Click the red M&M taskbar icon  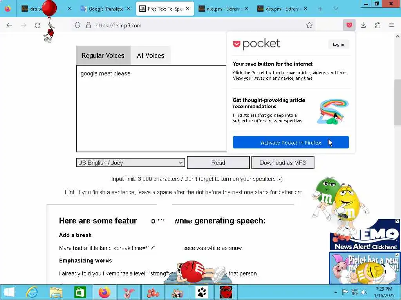(226, 292)
